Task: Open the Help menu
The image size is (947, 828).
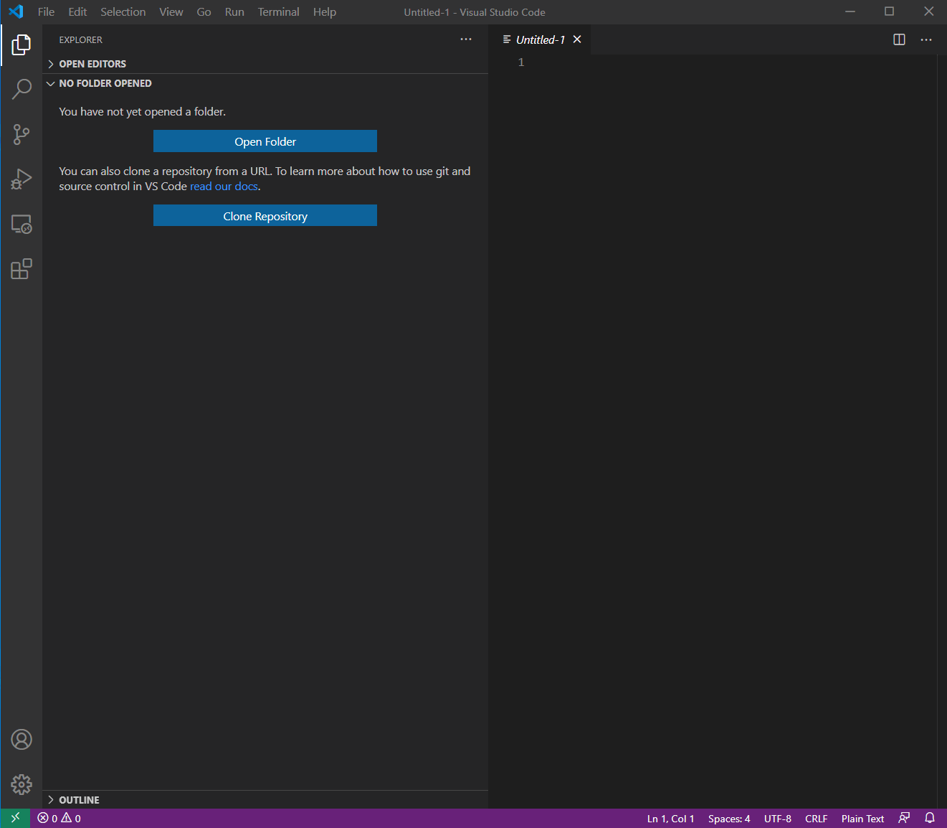Action: point(324,11)
